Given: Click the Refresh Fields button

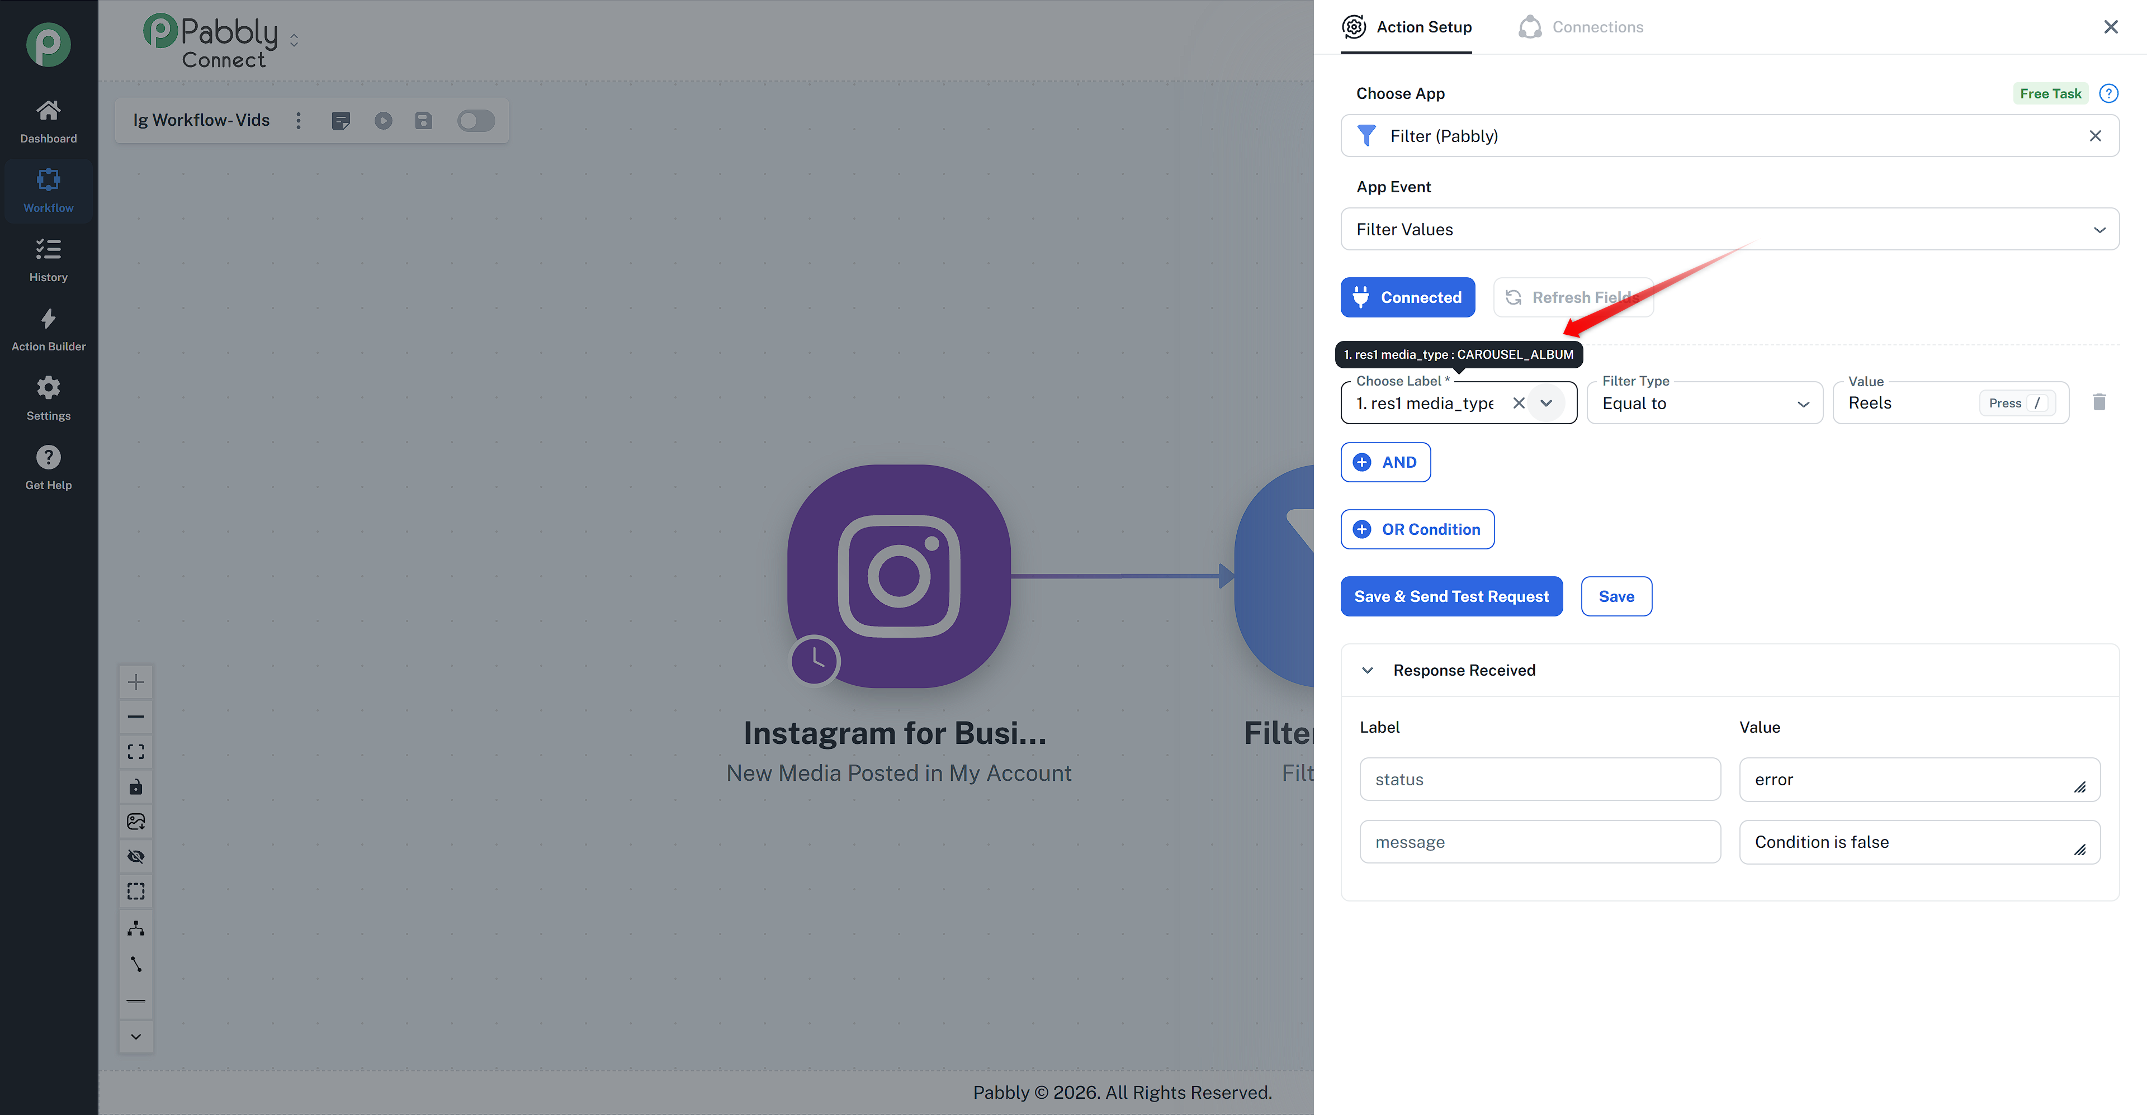Looking at the screenshot, I should 1573,297.
